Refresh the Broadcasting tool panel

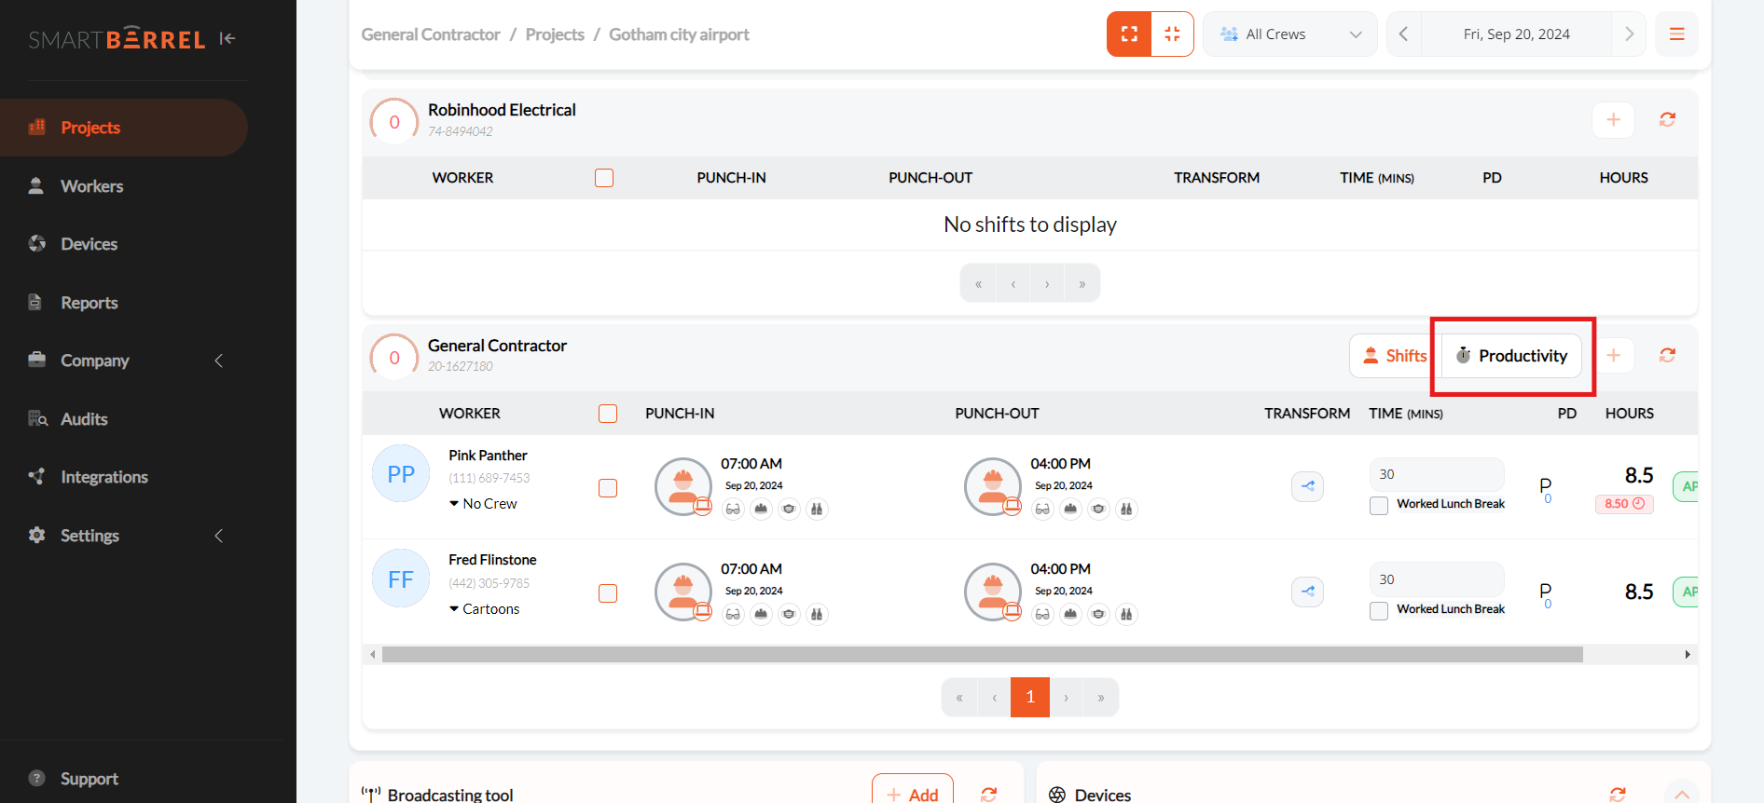click(989, 795)
